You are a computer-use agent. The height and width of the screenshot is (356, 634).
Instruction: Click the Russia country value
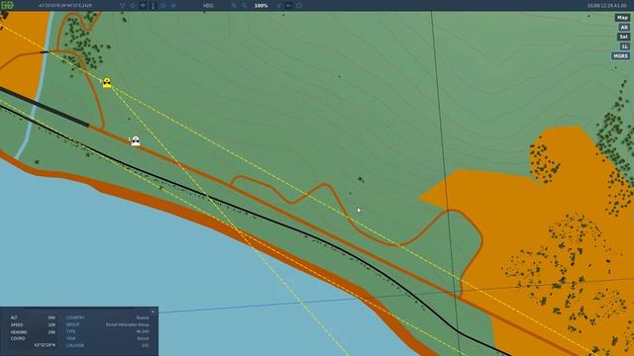coord(143,318)
